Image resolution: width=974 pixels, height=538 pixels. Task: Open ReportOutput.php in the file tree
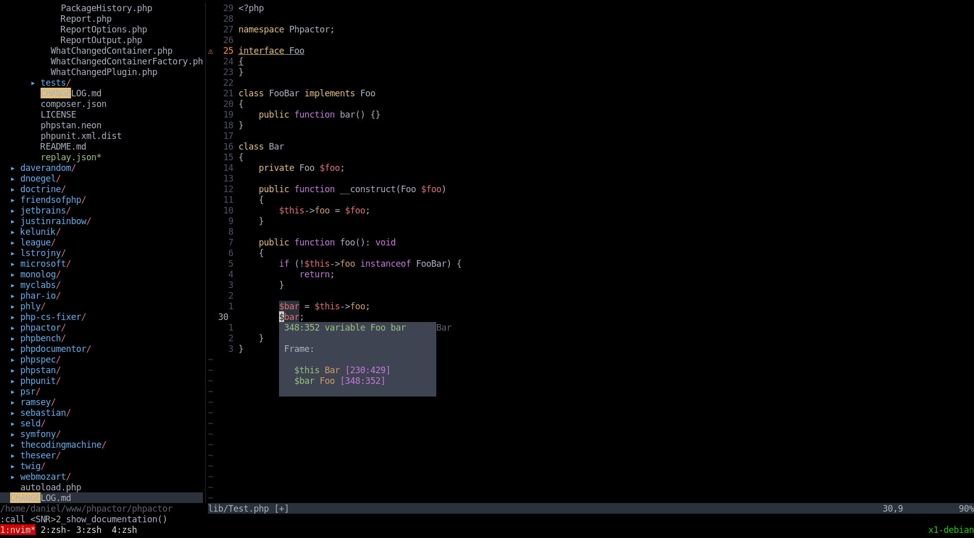point(101,40)
